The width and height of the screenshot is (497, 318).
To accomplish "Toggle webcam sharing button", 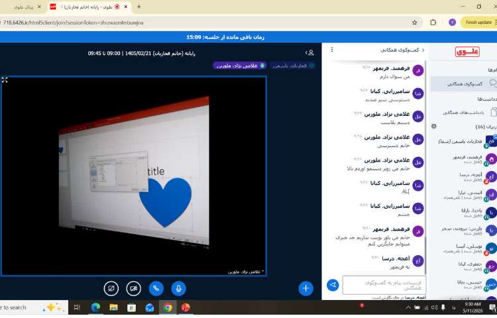I will (133, 289).
